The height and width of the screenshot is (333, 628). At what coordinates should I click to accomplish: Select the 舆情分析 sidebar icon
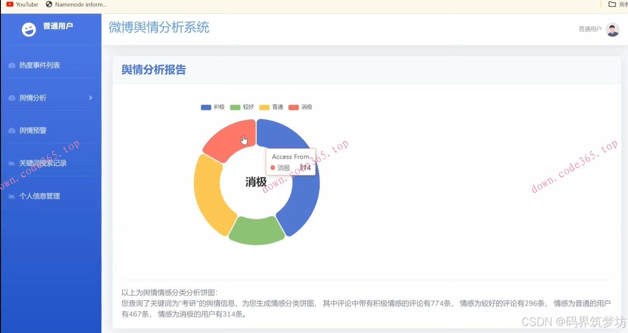click(x=11, y=98)
